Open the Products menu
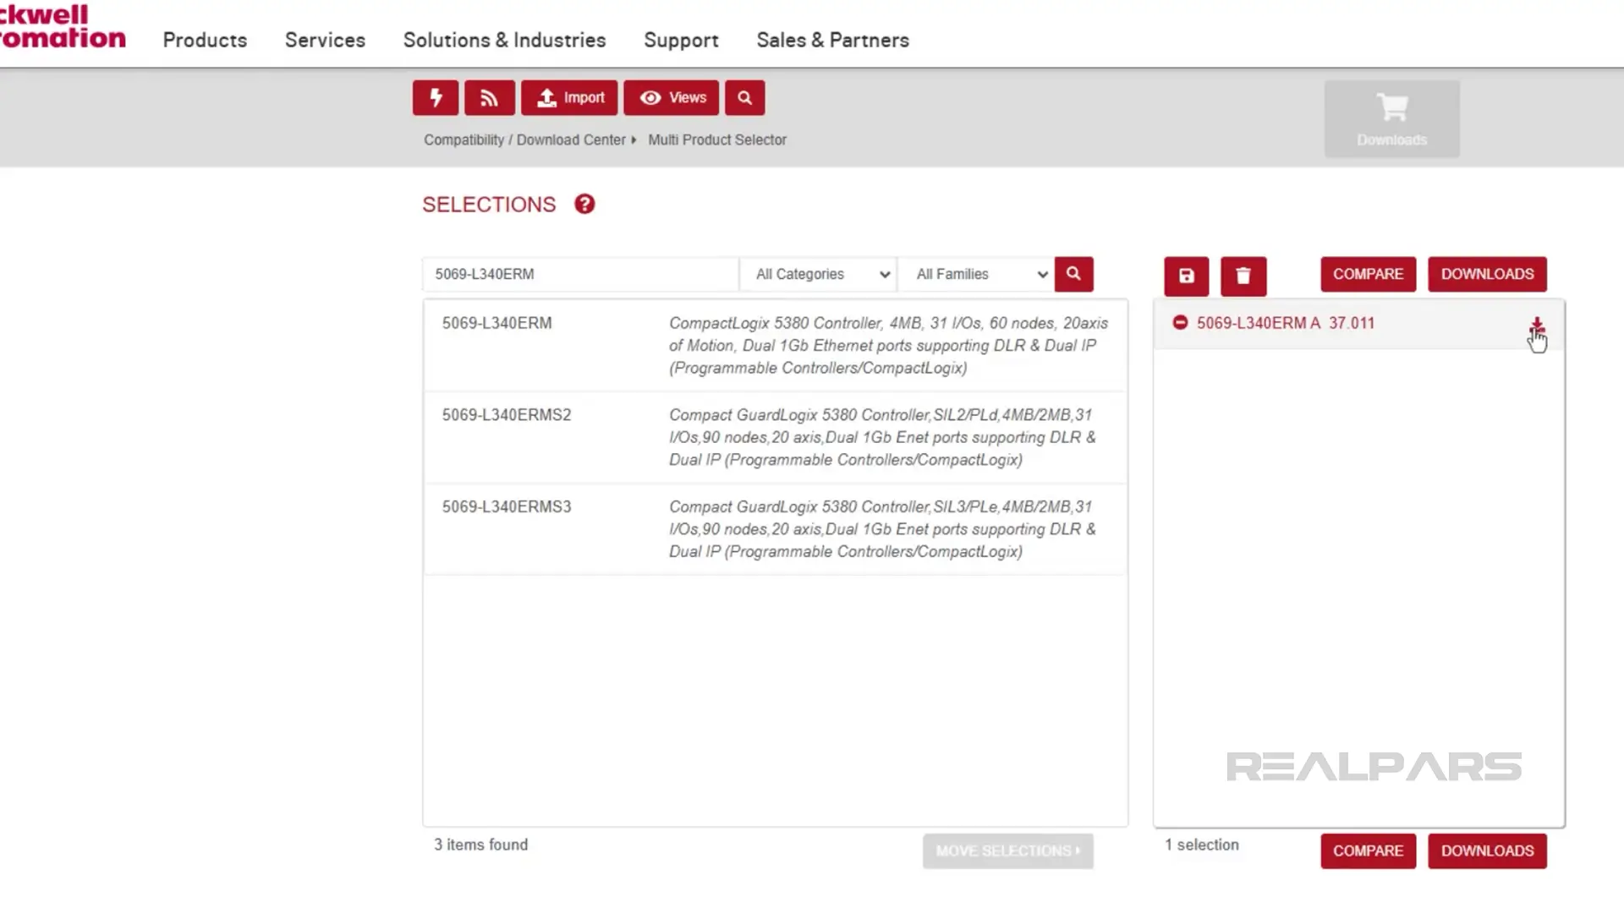This screenshot has height=913, width=1624. [x=205, y=40]
